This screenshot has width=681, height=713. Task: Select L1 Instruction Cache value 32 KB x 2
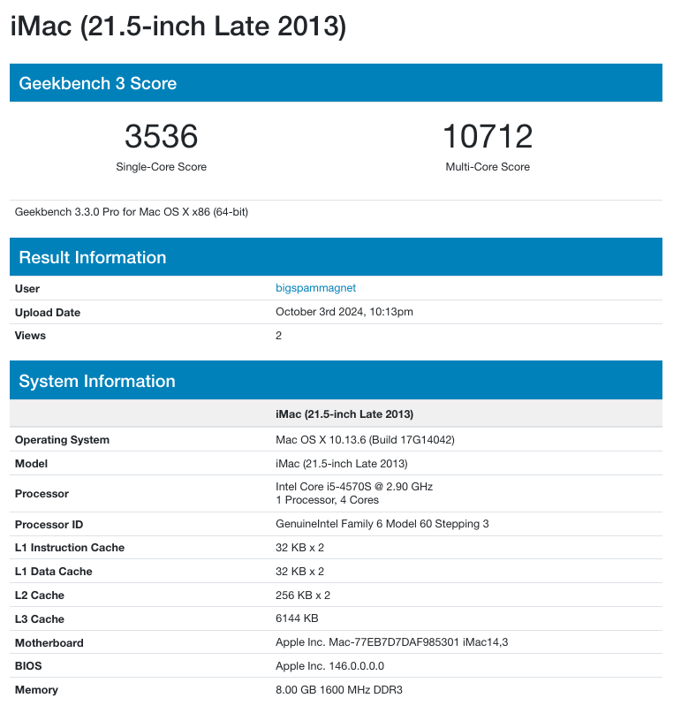pyautogui.click(x=300, y=548)
